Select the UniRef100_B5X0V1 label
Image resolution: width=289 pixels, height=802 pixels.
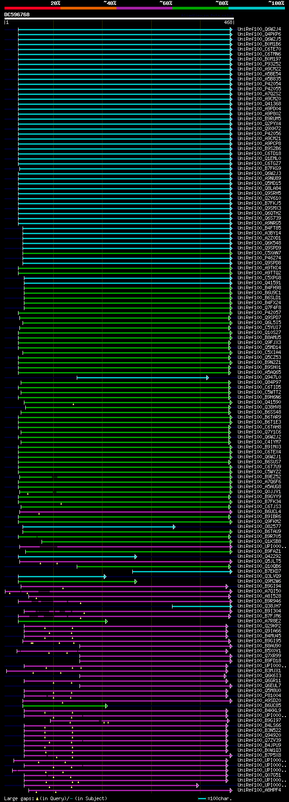(259, 651)
